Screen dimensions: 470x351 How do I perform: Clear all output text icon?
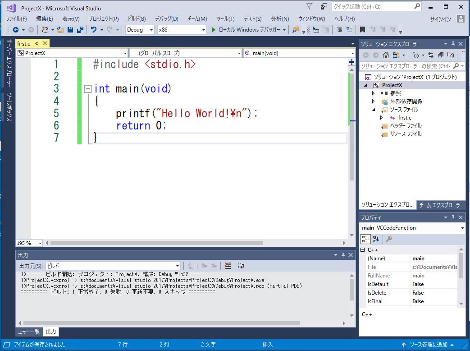point(228,266)
